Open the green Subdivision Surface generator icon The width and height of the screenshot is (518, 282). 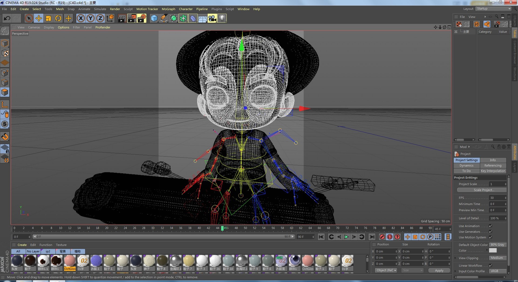[x=173, y=18]
